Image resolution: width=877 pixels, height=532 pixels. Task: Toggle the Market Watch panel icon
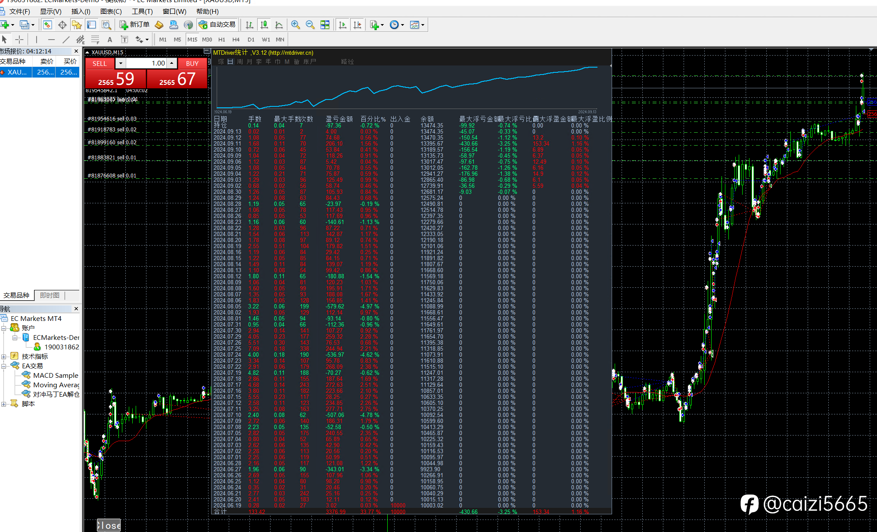coord(47,25)
